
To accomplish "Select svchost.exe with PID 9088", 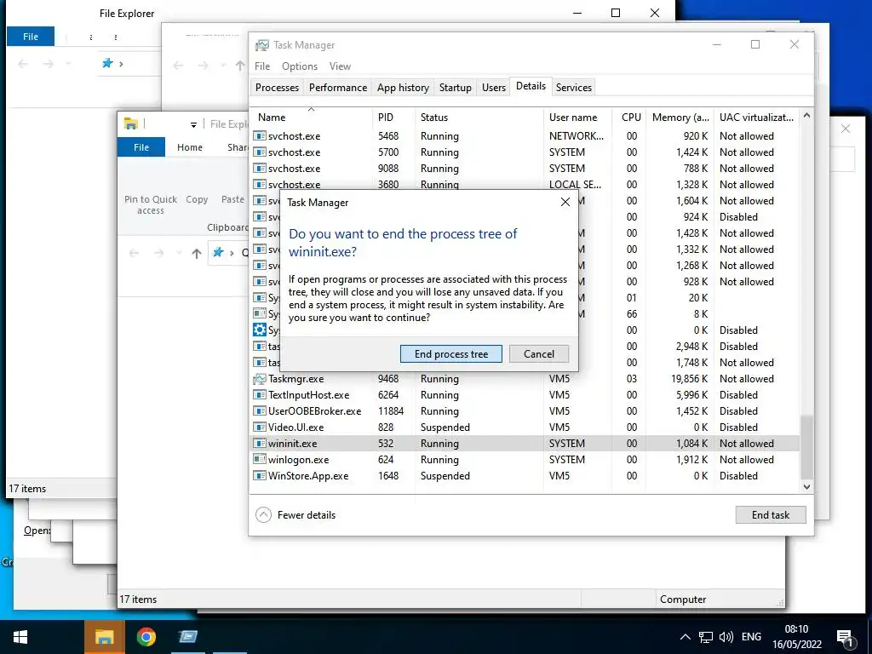I will pos(525,168).
